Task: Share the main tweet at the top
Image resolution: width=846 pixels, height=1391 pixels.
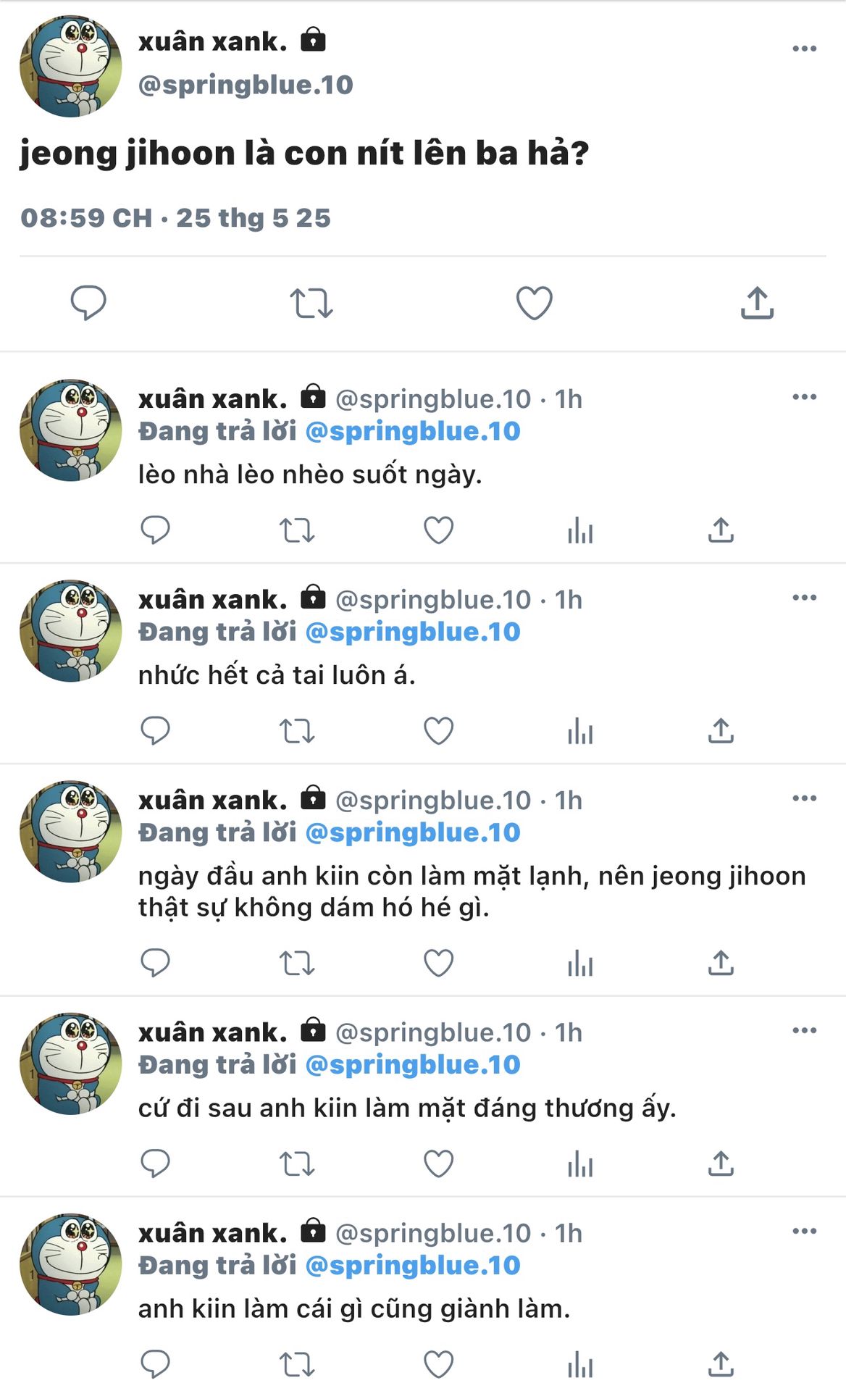Action: point(757,303)
